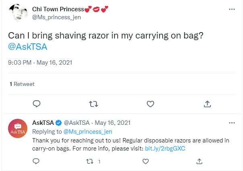Share the main tweet by Chi Town Princess
This screenshot has width=243, height=171.
coord(207,104)
